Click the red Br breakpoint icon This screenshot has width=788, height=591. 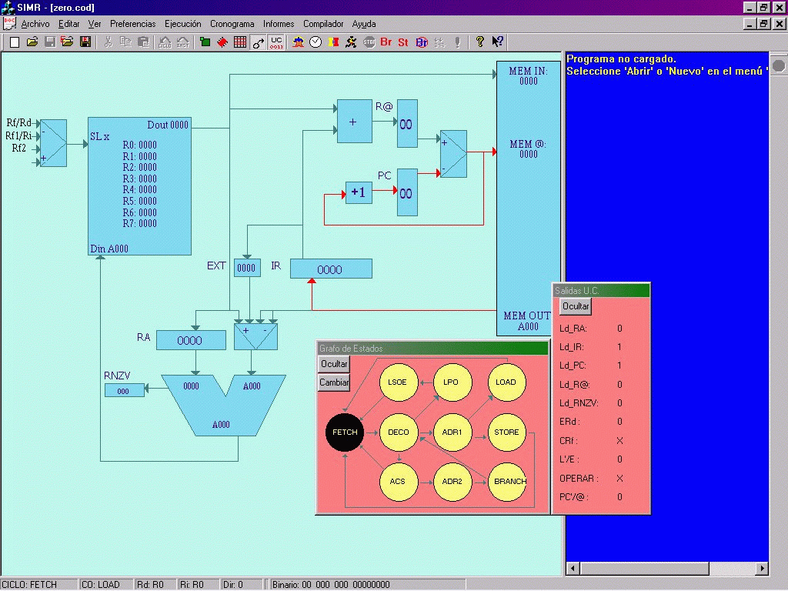[x=386, y=42]
